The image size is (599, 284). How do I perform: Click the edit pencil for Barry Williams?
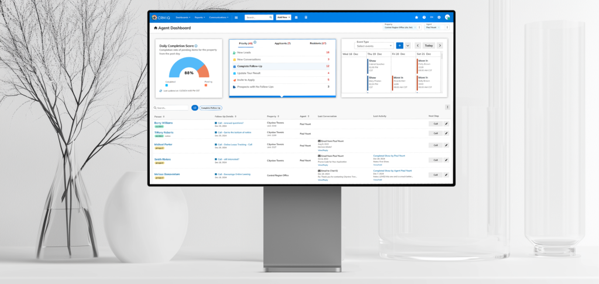[446, 124]
